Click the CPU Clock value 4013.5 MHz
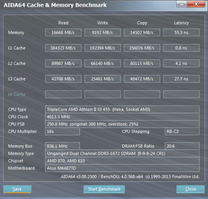The image size is (208, 199). [122, 117]
